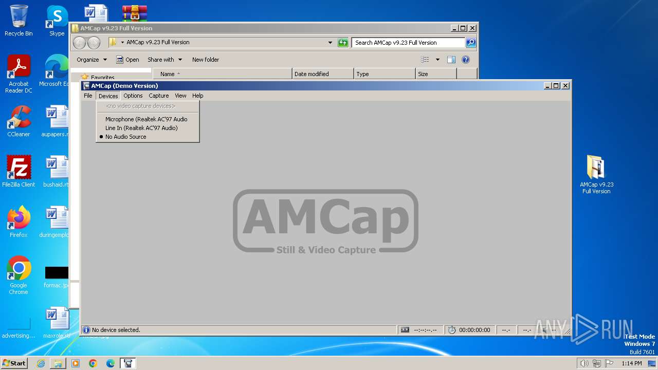Image resolution: width=658 pixels, height=370 pixels.
Task: Click the Explorer help question mark icon
Action: (x=466, y=60)
